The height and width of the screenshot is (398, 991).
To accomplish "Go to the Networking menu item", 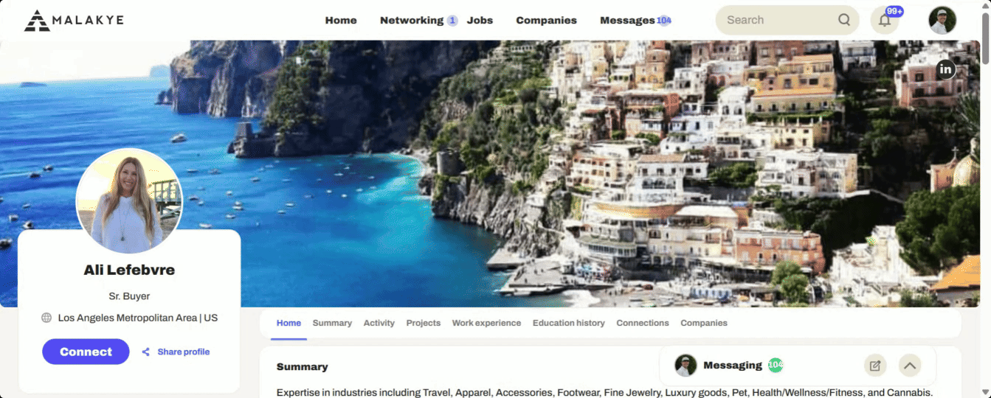I will 412,20.
